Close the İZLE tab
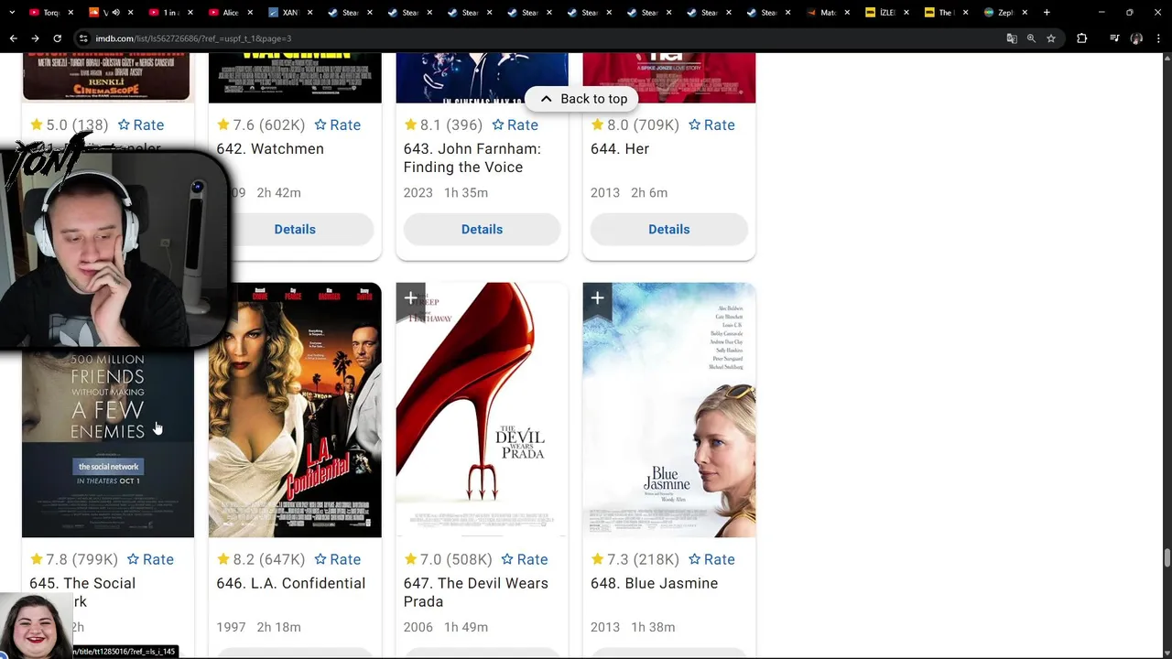 (906, 13)
